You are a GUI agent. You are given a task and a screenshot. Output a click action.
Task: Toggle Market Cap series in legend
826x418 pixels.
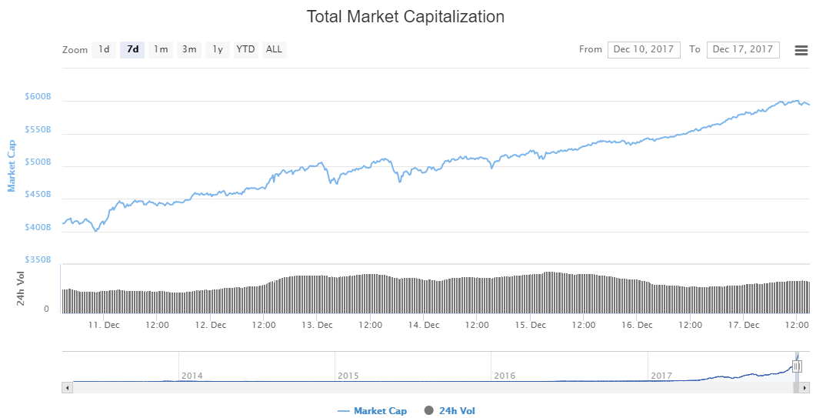click(380, 411)
